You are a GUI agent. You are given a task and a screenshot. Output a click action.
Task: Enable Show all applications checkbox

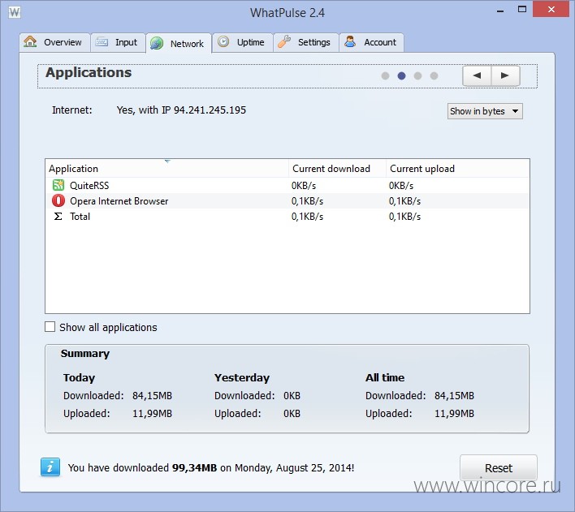click(50, 327)
